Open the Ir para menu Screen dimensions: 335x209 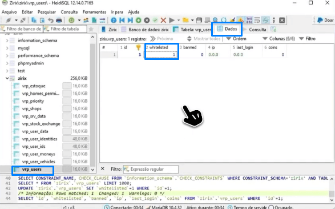[117, 12]
